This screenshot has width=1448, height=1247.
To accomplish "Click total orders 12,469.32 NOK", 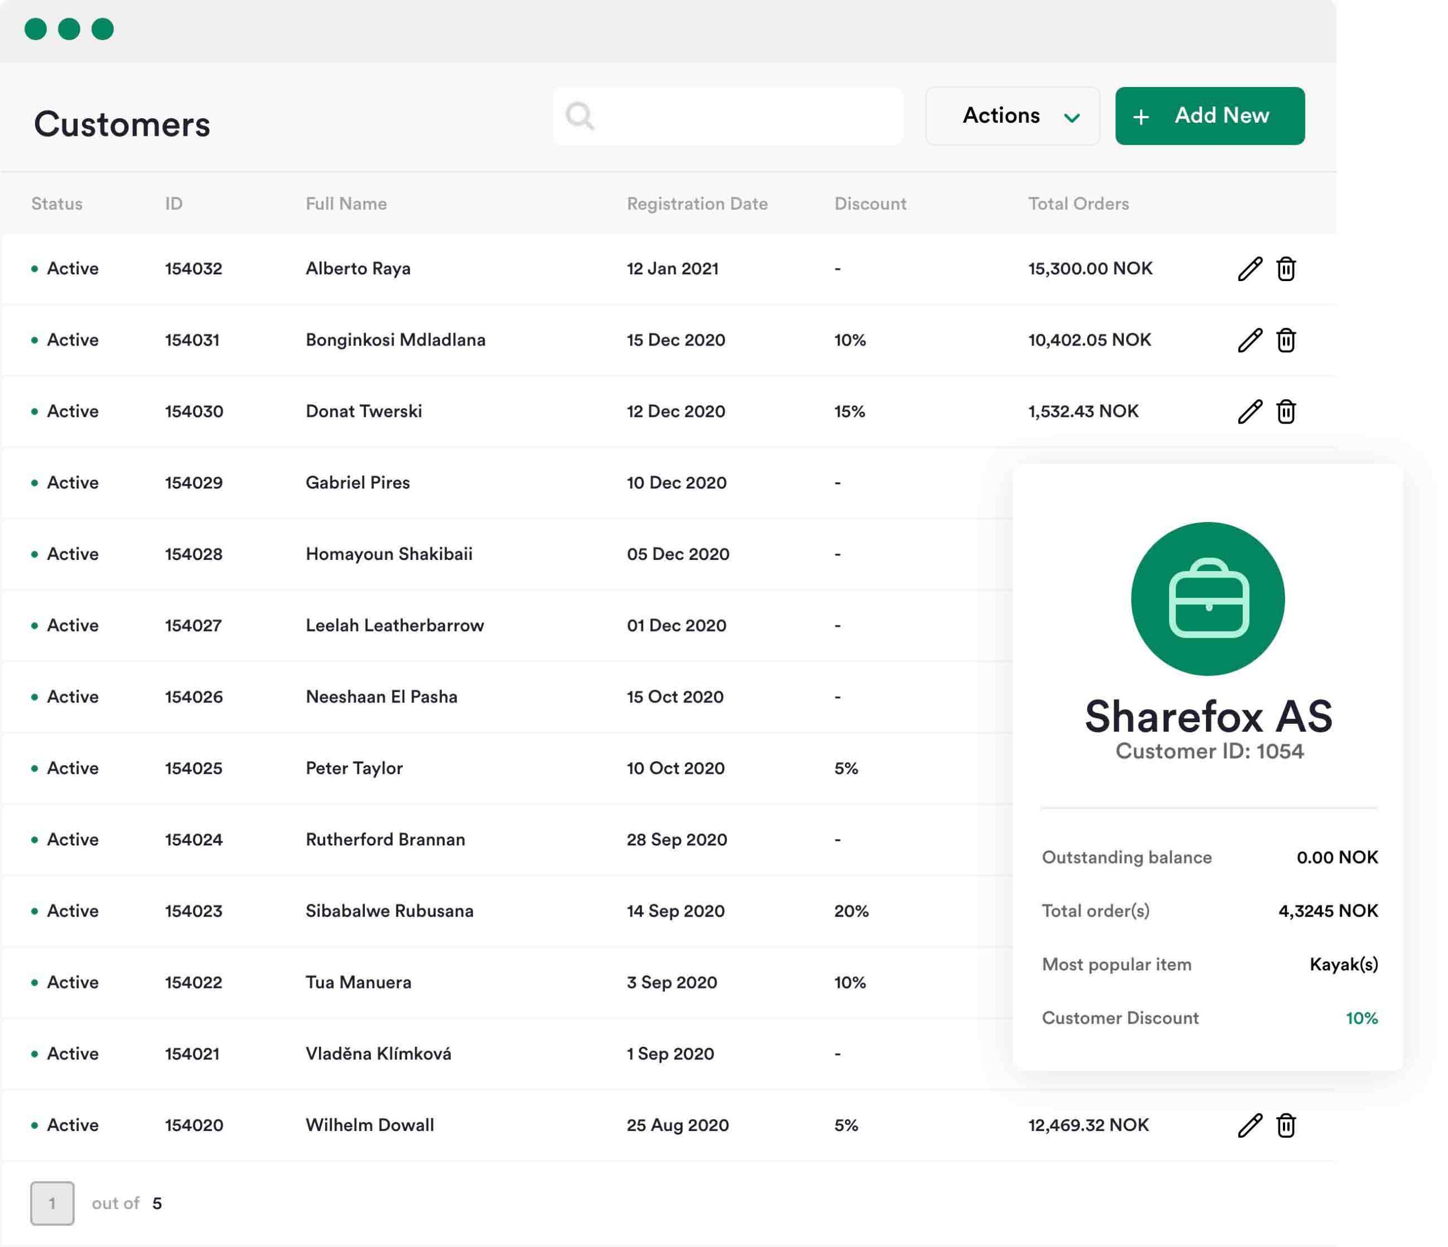I will click(1089, 1125).
